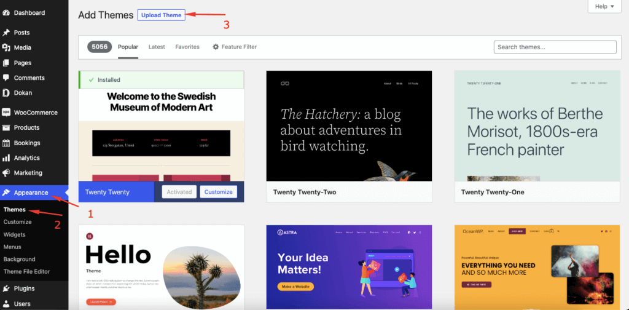Viewport: 629px width, 310px height.
Task: Go to Products in the sidebar
Action: coord(26,128)
